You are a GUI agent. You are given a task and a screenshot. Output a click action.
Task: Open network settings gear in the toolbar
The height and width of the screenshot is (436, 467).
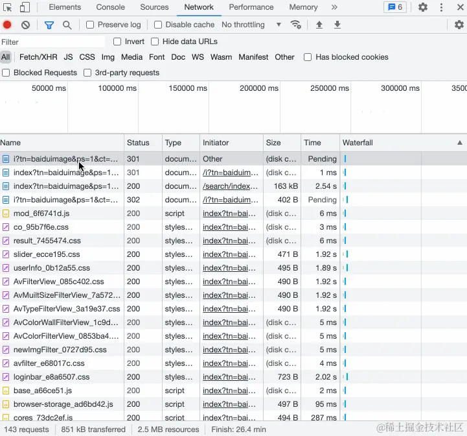[x=459, y=25]
